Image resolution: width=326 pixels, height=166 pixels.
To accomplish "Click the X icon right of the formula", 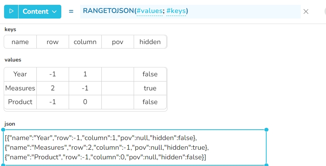I will pos(306,11).
